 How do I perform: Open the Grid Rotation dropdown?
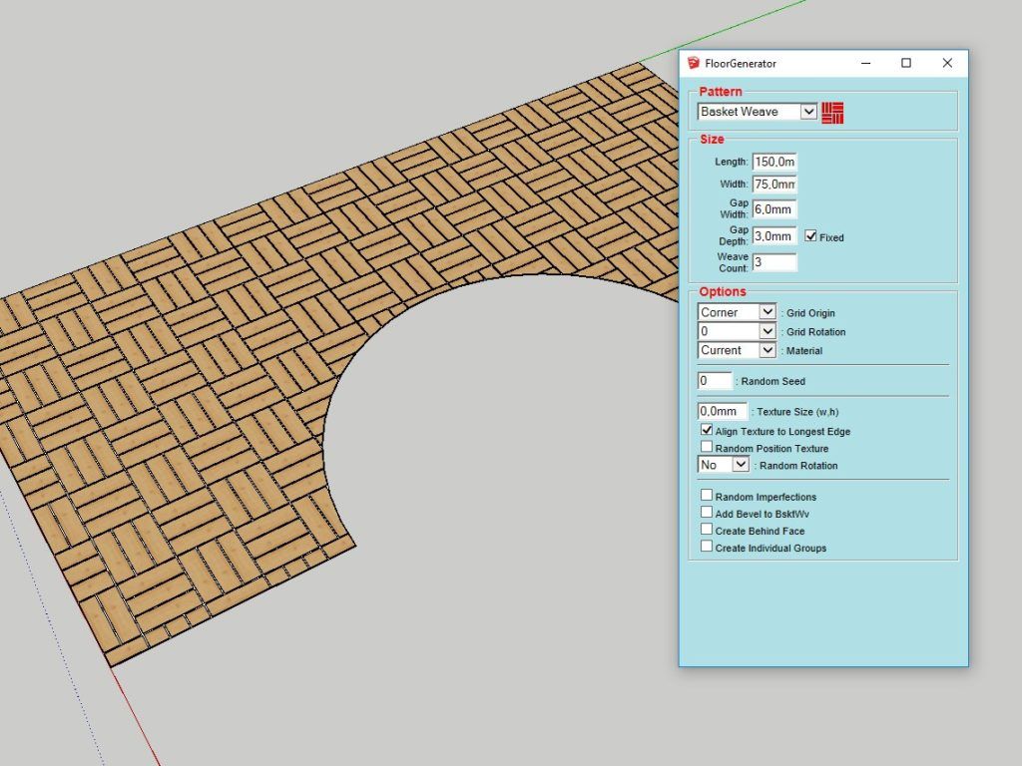(737, 331)
